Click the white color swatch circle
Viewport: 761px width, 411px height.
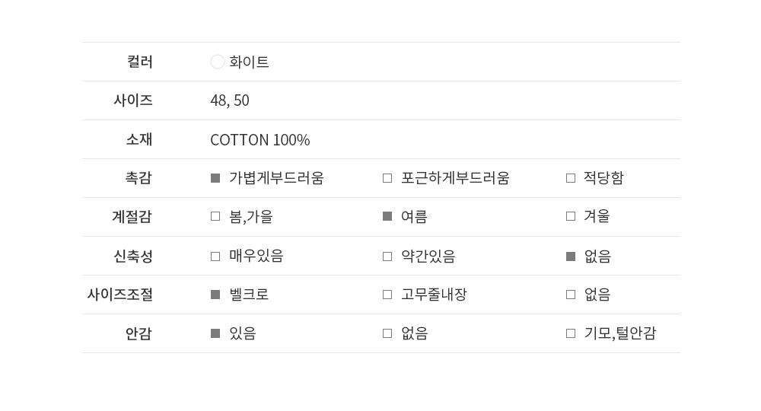(218, 62)
